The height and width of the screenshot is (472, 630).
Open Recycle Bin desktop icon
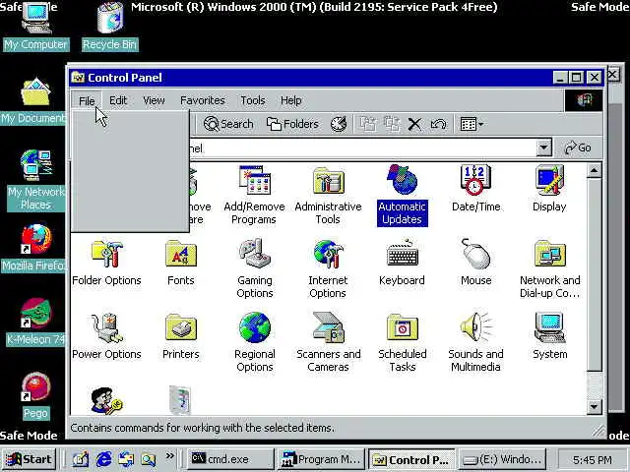coord(109,28)
